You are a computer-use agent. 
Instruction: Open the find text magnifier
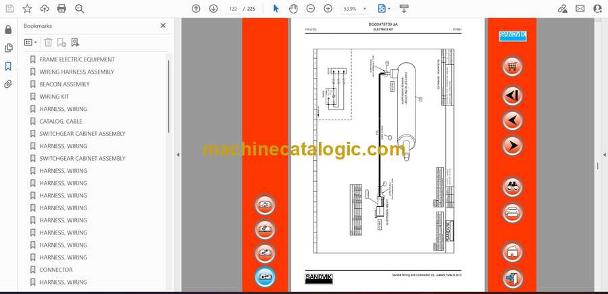(80, 9)
